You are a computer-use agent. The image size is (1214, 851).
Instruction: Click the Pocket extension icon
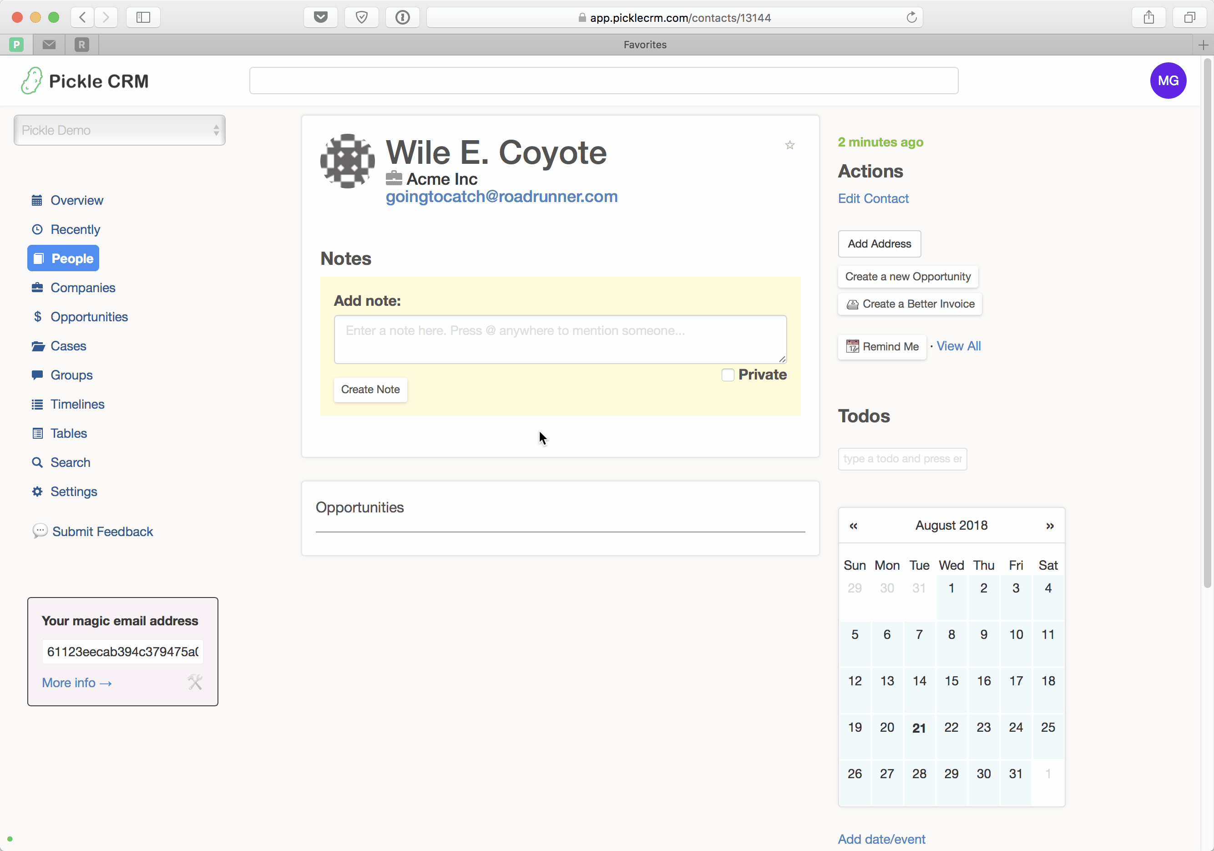click(x=320, y=17)
